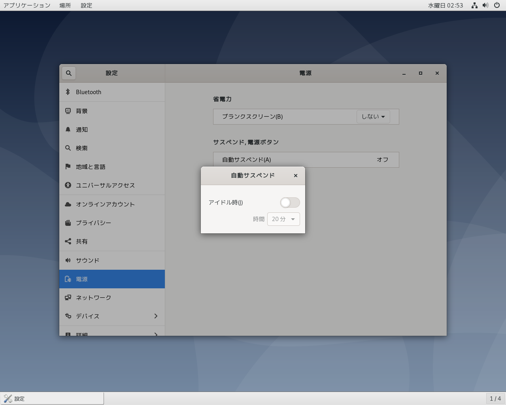Open the Sound speaker icon entry

click(x=68, y=260)
